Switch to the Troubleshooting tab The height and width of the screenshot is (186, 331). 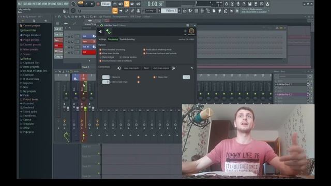pyautogui.click(x=127, y=39)
